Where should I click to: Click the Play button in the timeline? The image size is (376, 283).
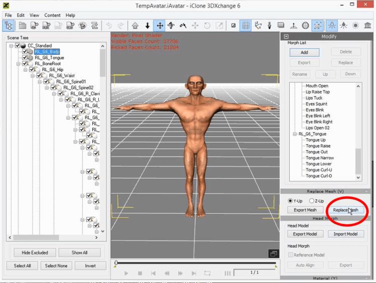click(x=126, y=273)
